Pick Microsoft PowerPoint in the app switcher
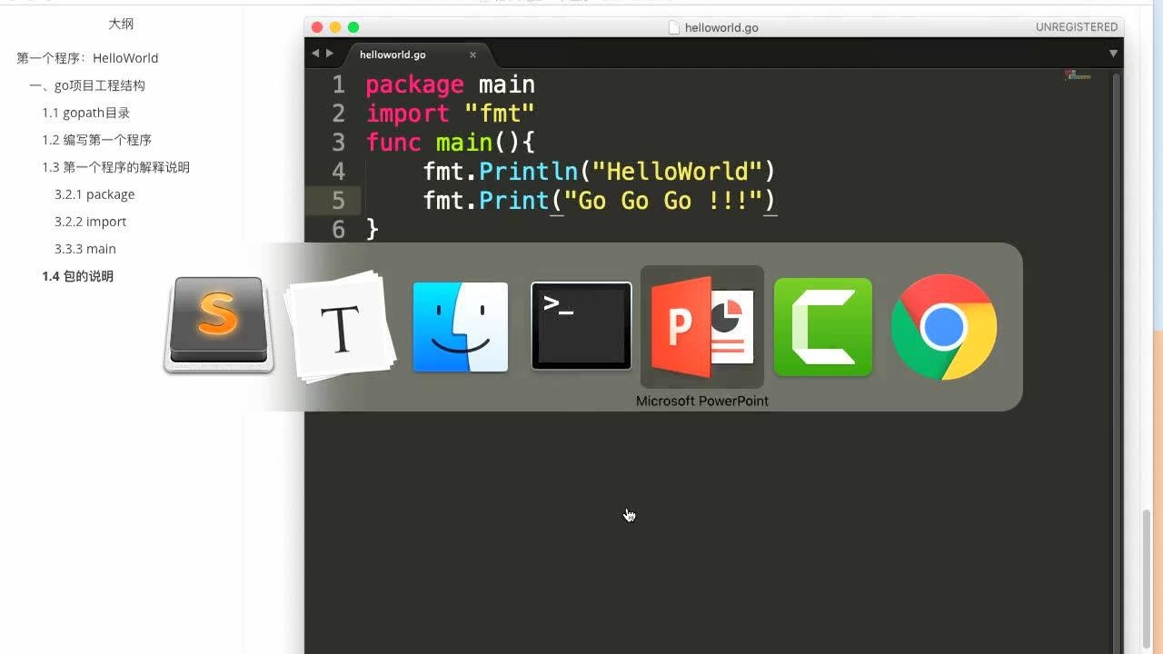The width and height of the screenshot is (1163, 654). point(702,327)
